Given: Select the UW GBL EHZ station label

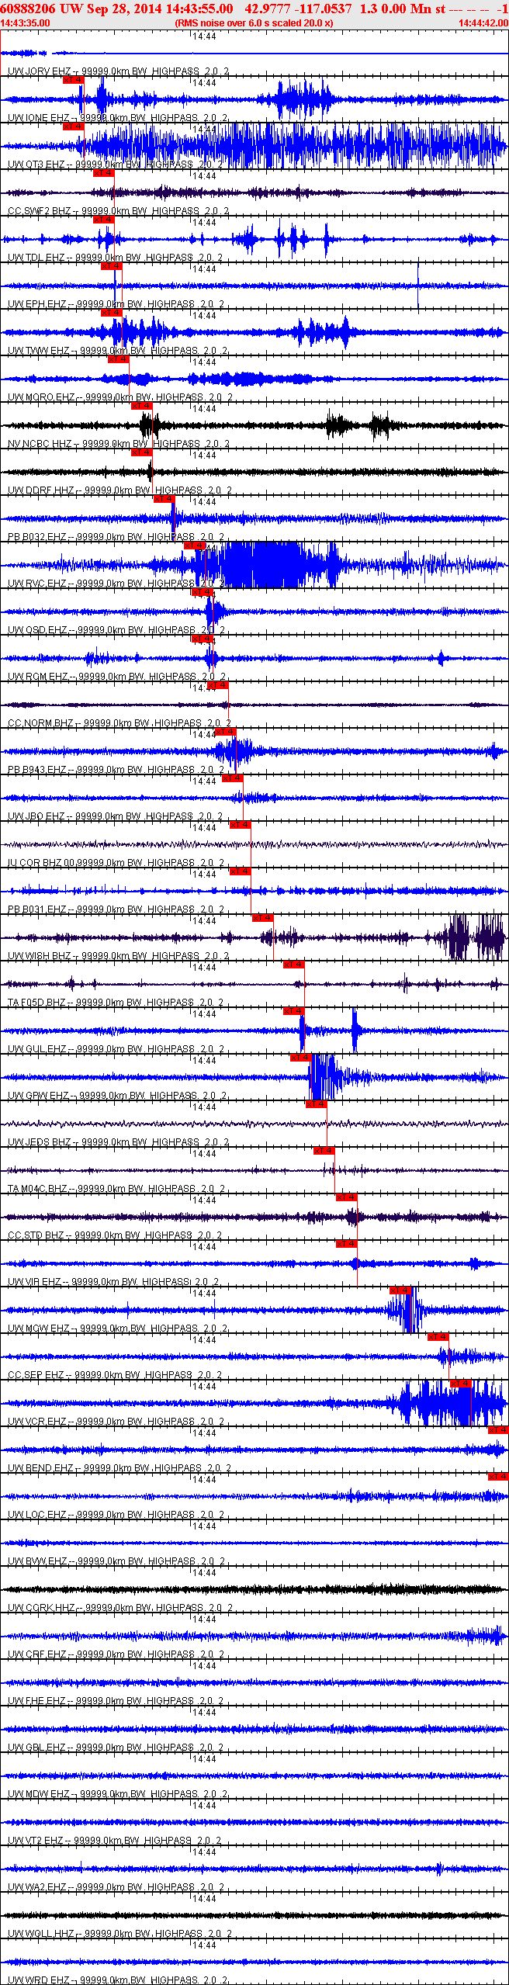Looking at the screenshot, I should point(116,1748).
